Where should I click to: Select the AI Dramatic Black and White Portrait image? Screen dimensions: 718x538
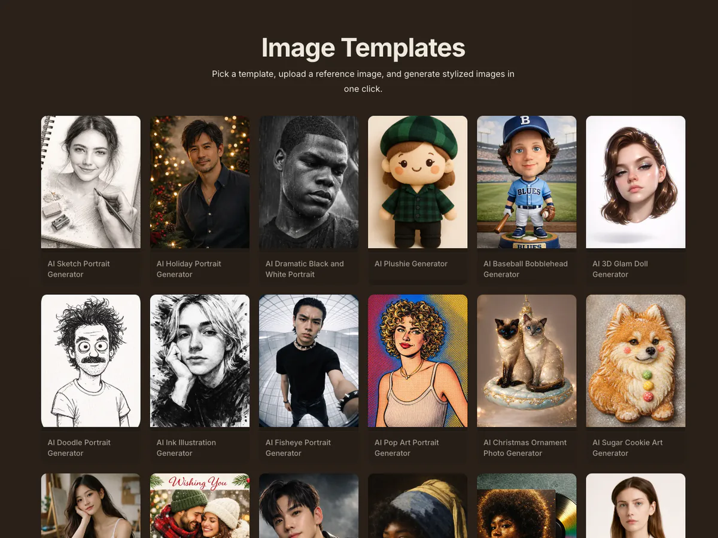click(x=309, y=182)
